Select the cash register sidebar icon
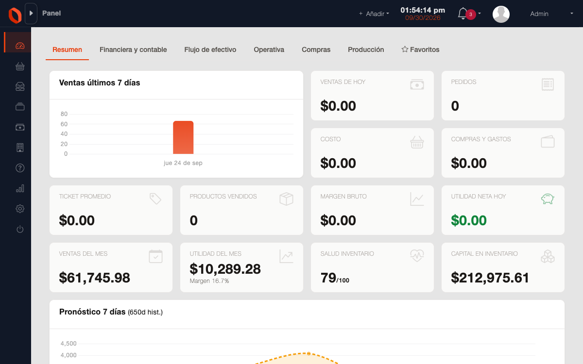Image resolution: width=583 pixels, height=364 pixels. 20,127
